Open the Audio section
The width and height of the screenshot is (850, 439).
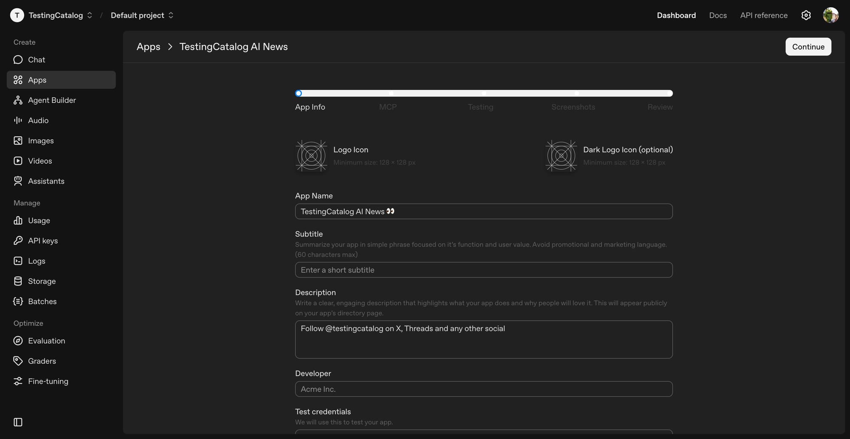pos(37,120)
